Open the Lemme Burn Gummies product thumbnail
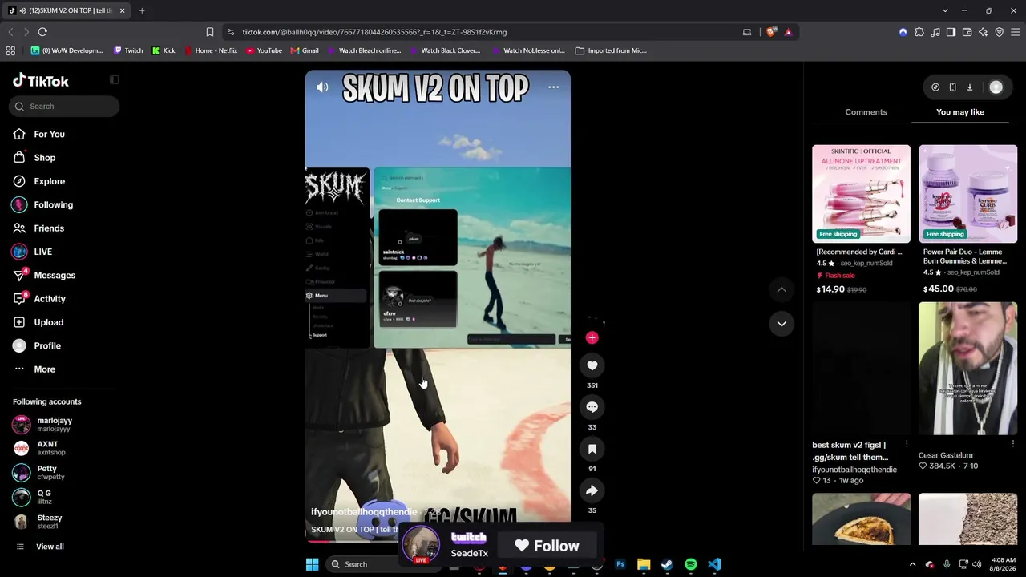Screen dimensions: 1026x577 [967, 194]
